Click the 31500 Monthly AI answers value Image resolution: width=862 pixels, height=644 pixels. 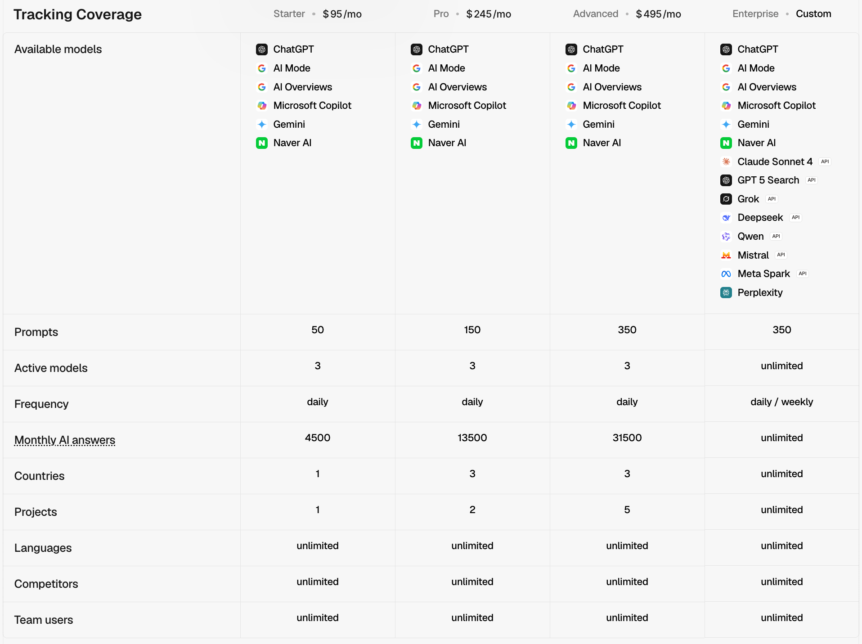627,438
